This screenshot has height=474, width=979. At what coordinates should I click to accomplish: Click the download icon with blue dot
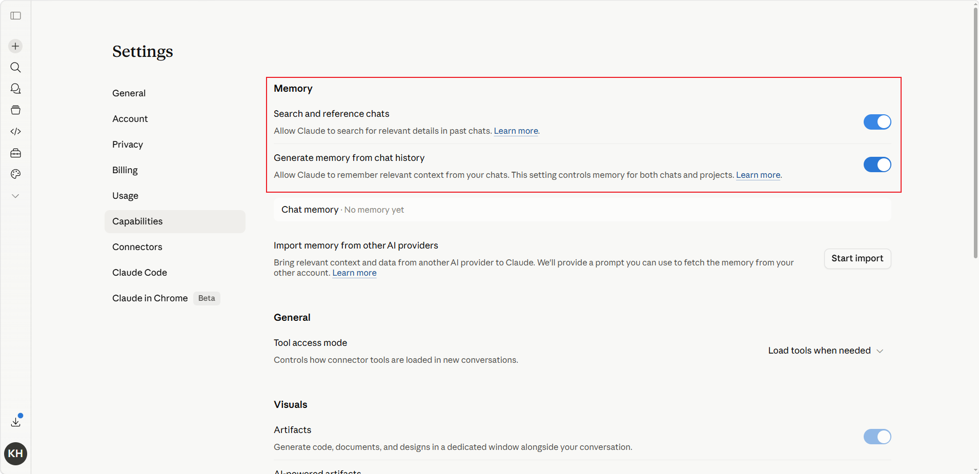(16, 421)
